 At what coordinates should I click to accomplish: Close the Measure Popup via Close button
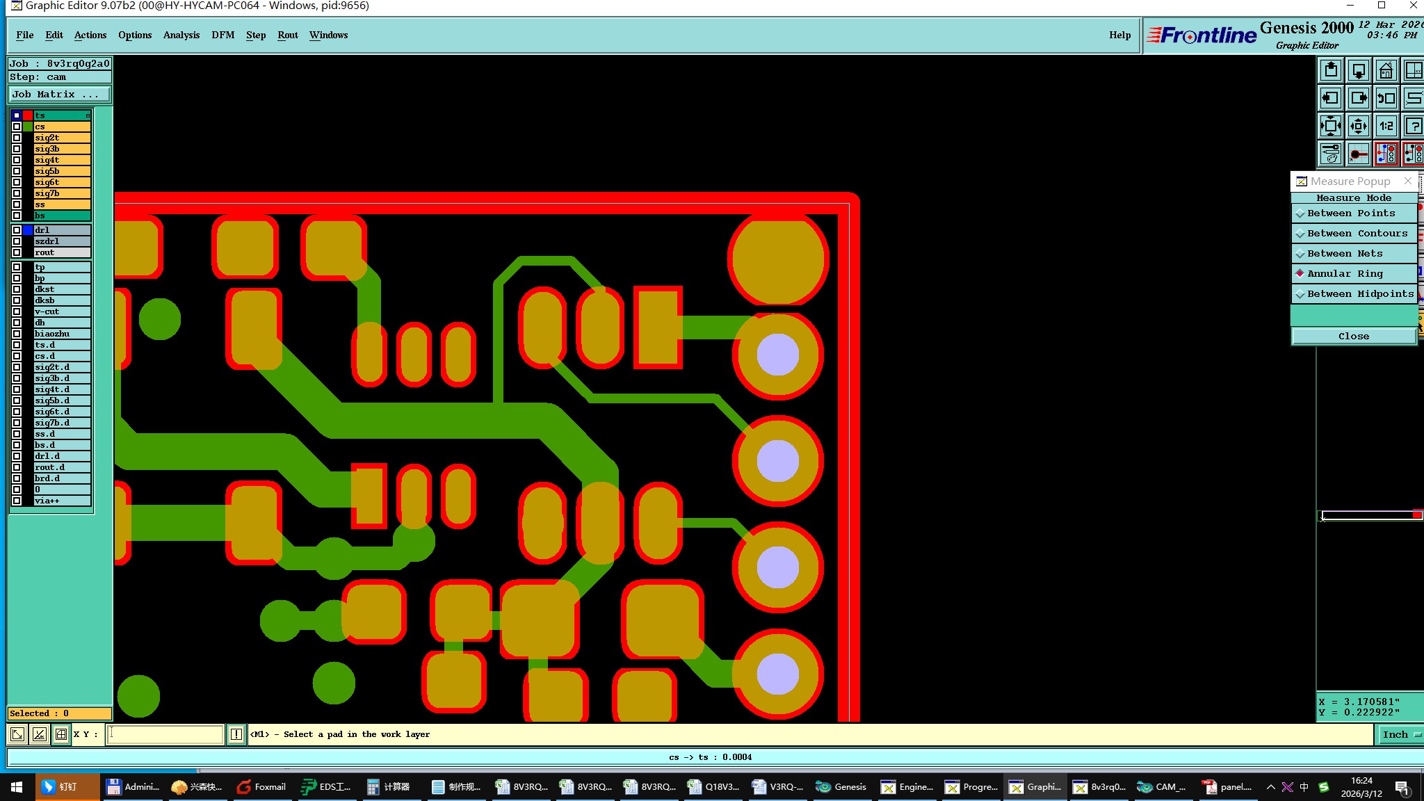pos(1353,337)
